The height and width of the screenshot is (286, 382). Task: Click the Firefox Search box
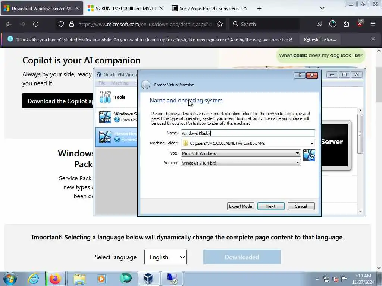tap(264, 24)
